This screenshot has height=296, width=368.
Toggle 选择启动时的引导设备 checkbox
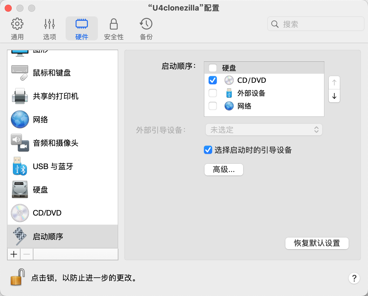(x=208, y=150)
